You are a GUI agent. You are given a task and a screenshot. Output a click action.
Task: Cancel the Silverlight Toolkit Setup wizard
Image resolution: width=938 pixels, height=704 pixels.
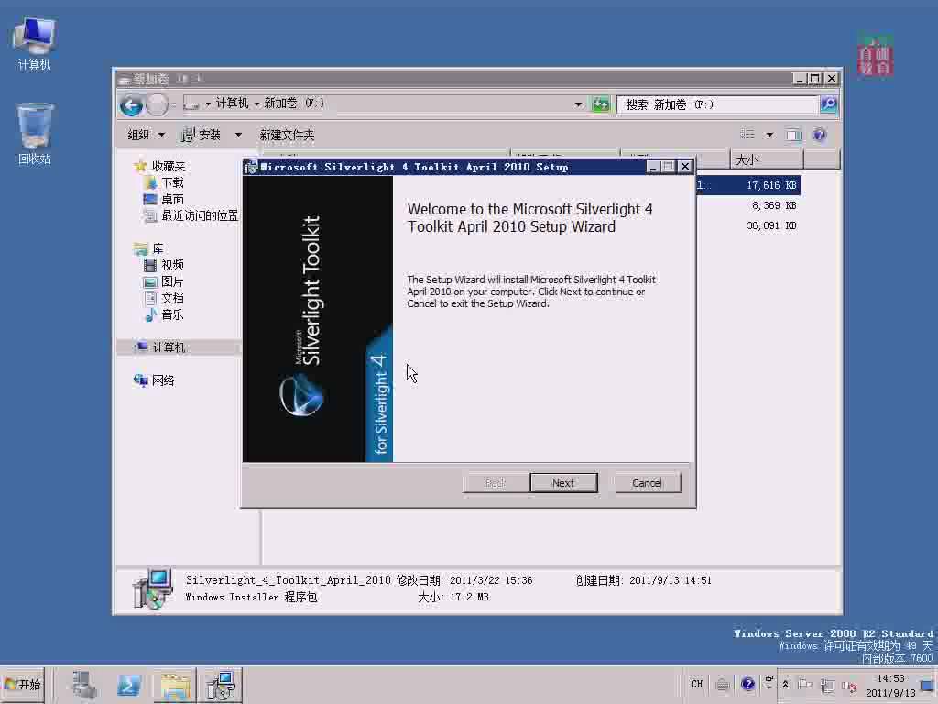click(648, 482)
